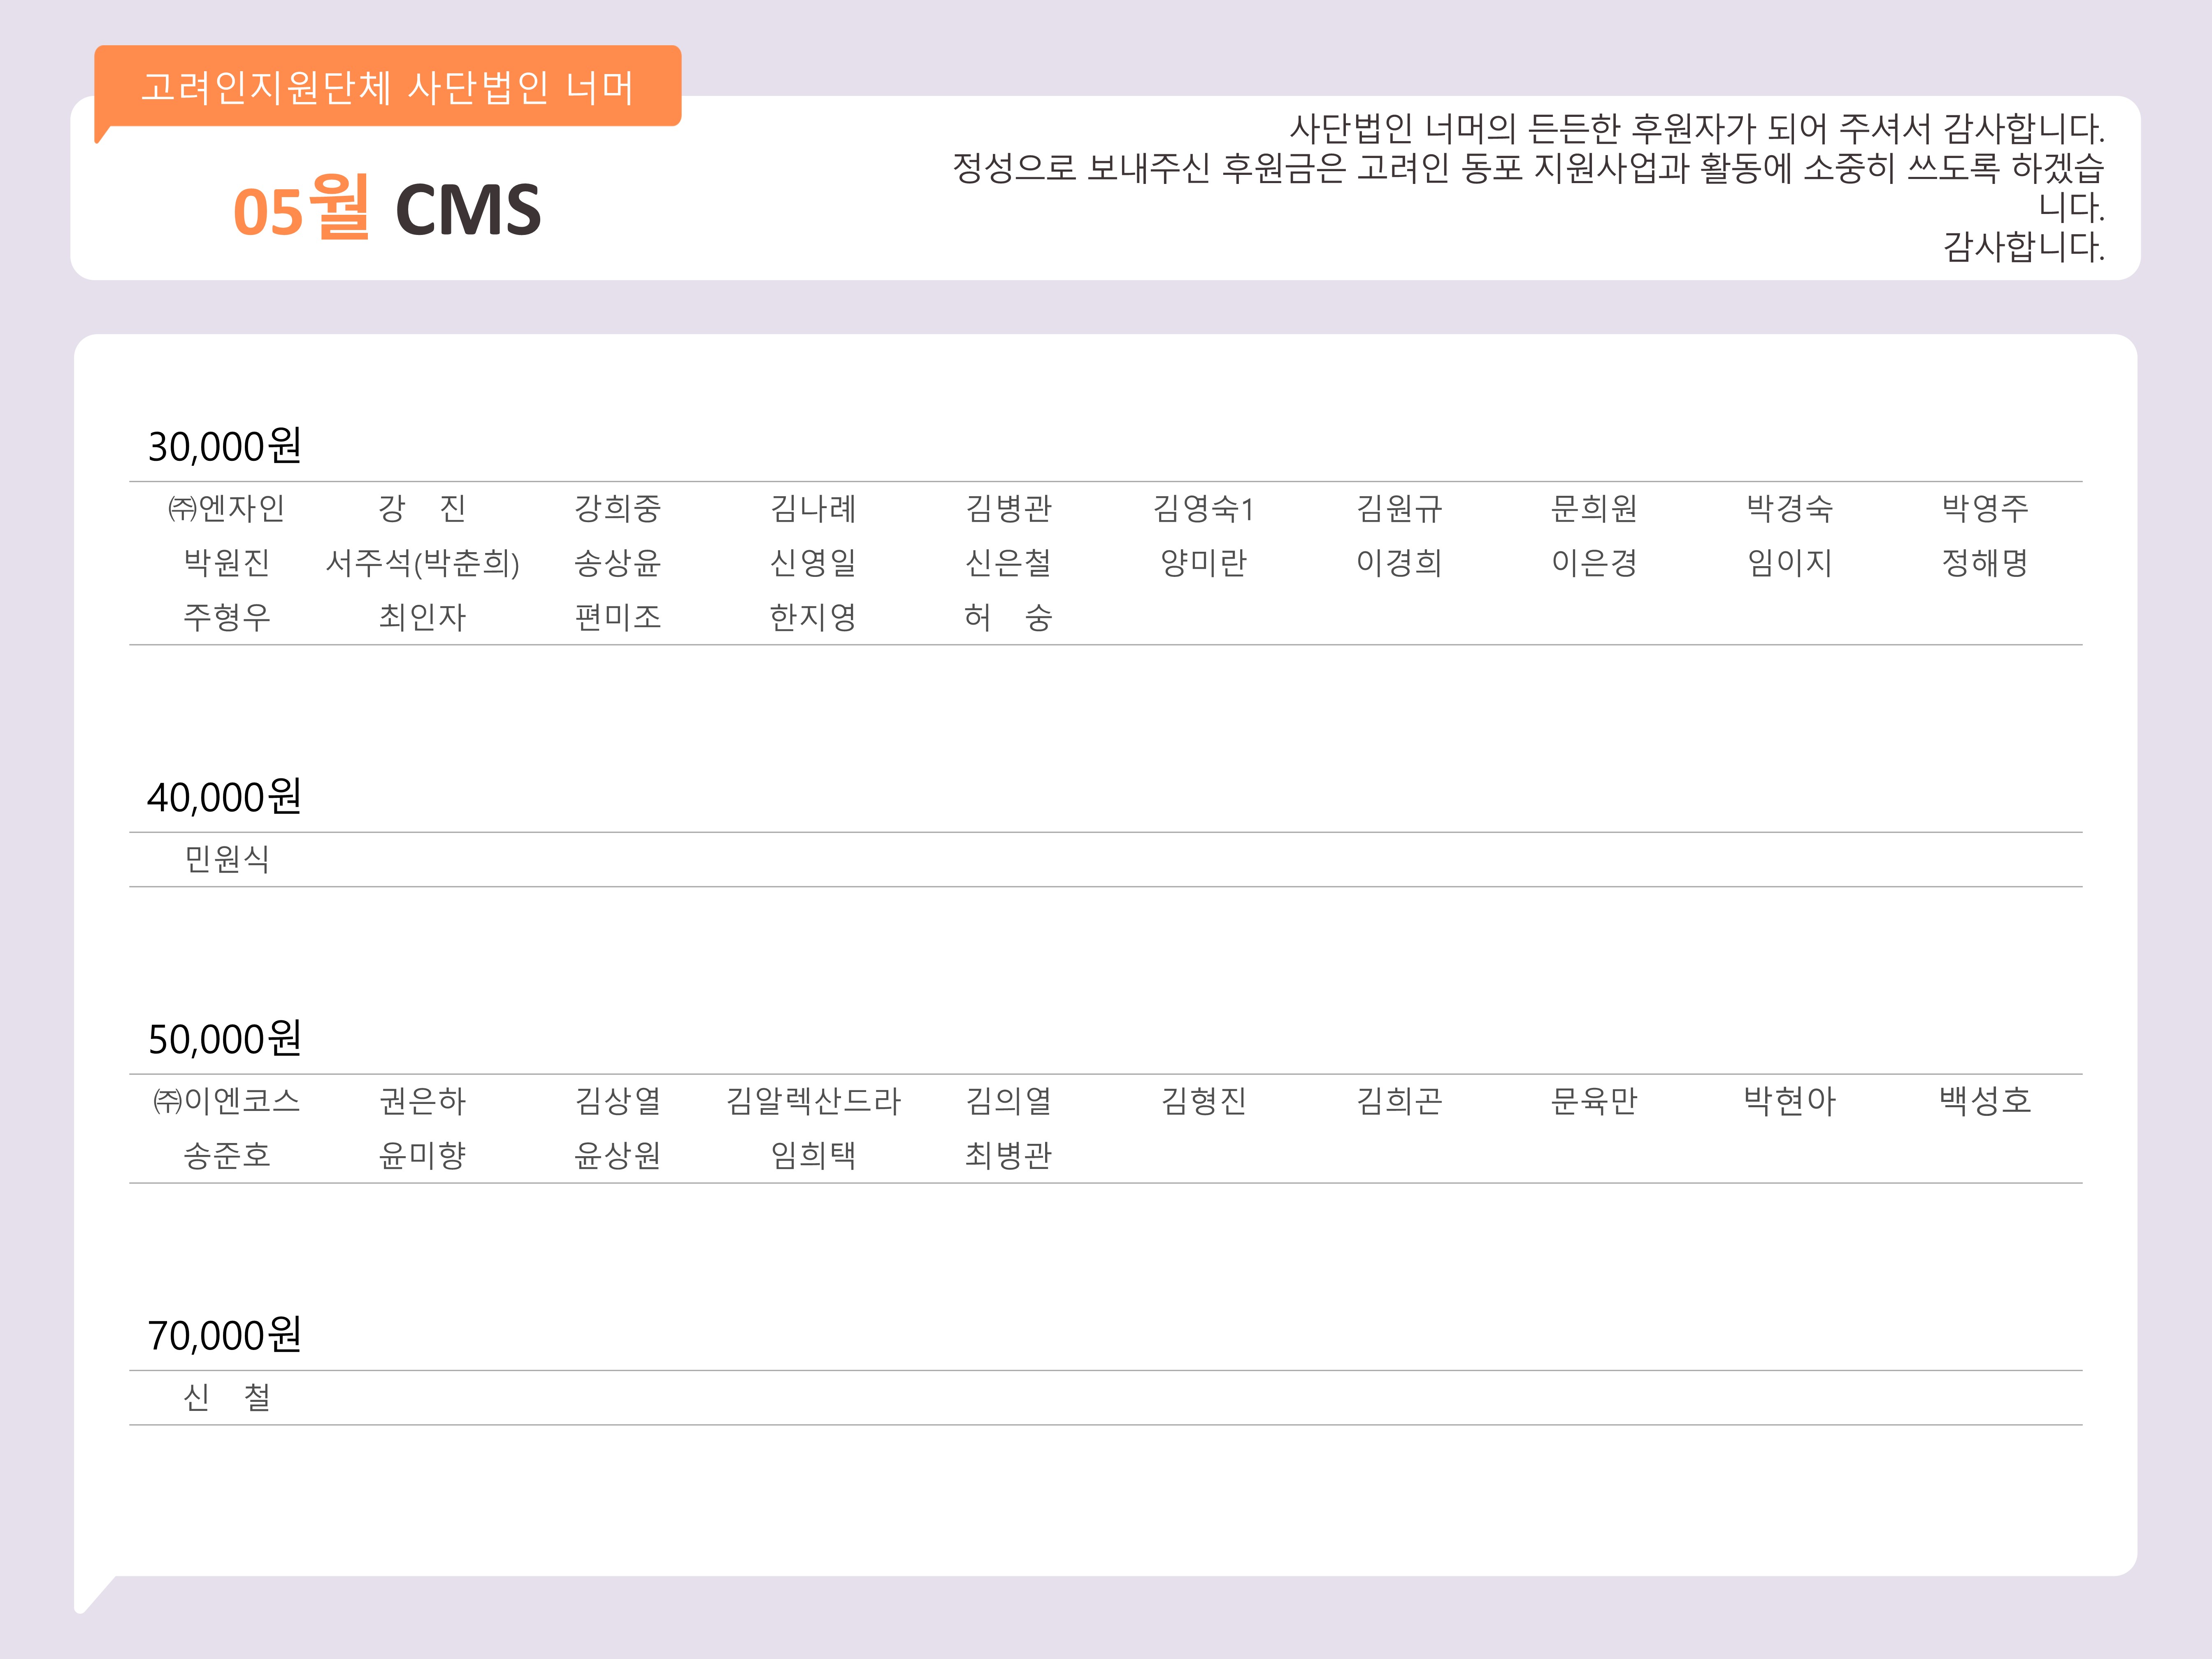Image resolution: width=2212 pixels, height=1659 pixels.
Task: Click the entry '서주석(박춘희)'
Action: point(422,563)
